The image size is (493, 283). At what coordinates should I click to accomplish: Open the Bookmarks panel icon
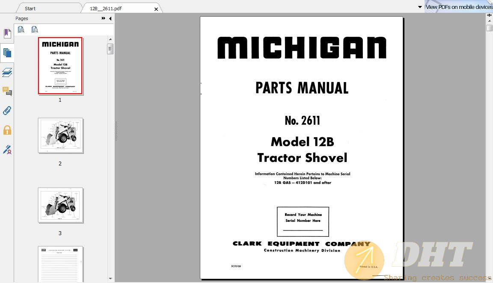[7, 33]
